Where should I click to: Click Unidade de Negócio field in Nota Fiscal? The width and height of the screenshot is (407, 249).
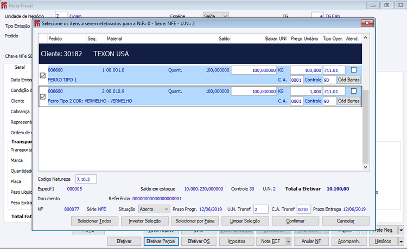[61, 16]
